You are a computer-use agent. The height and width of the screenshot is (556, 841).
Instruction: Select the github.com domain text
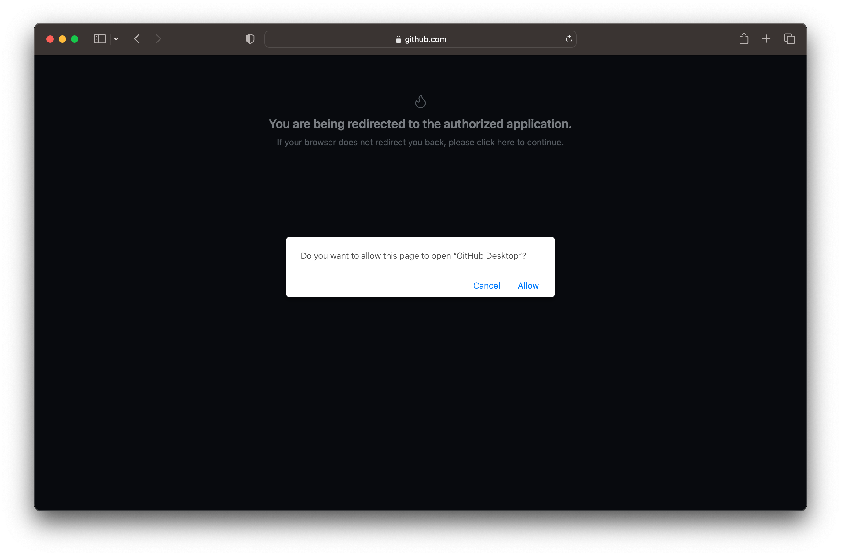pyautogui.click(x=425, y=39)
